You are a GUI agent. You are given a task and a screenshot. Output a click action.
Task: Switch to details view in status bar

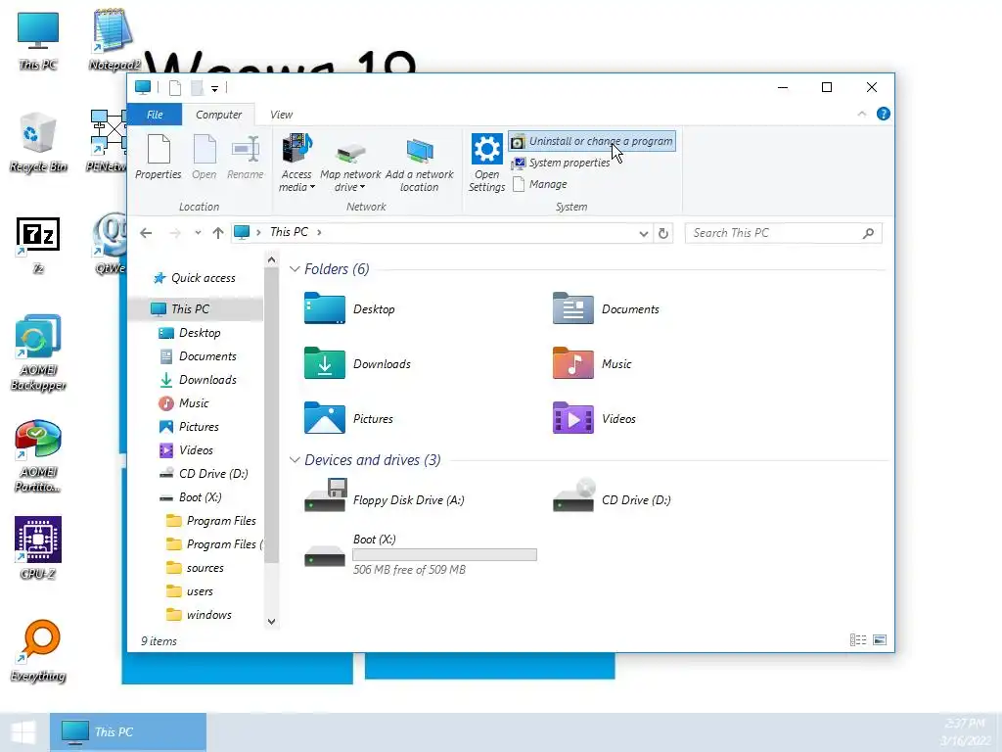[858, 640]
